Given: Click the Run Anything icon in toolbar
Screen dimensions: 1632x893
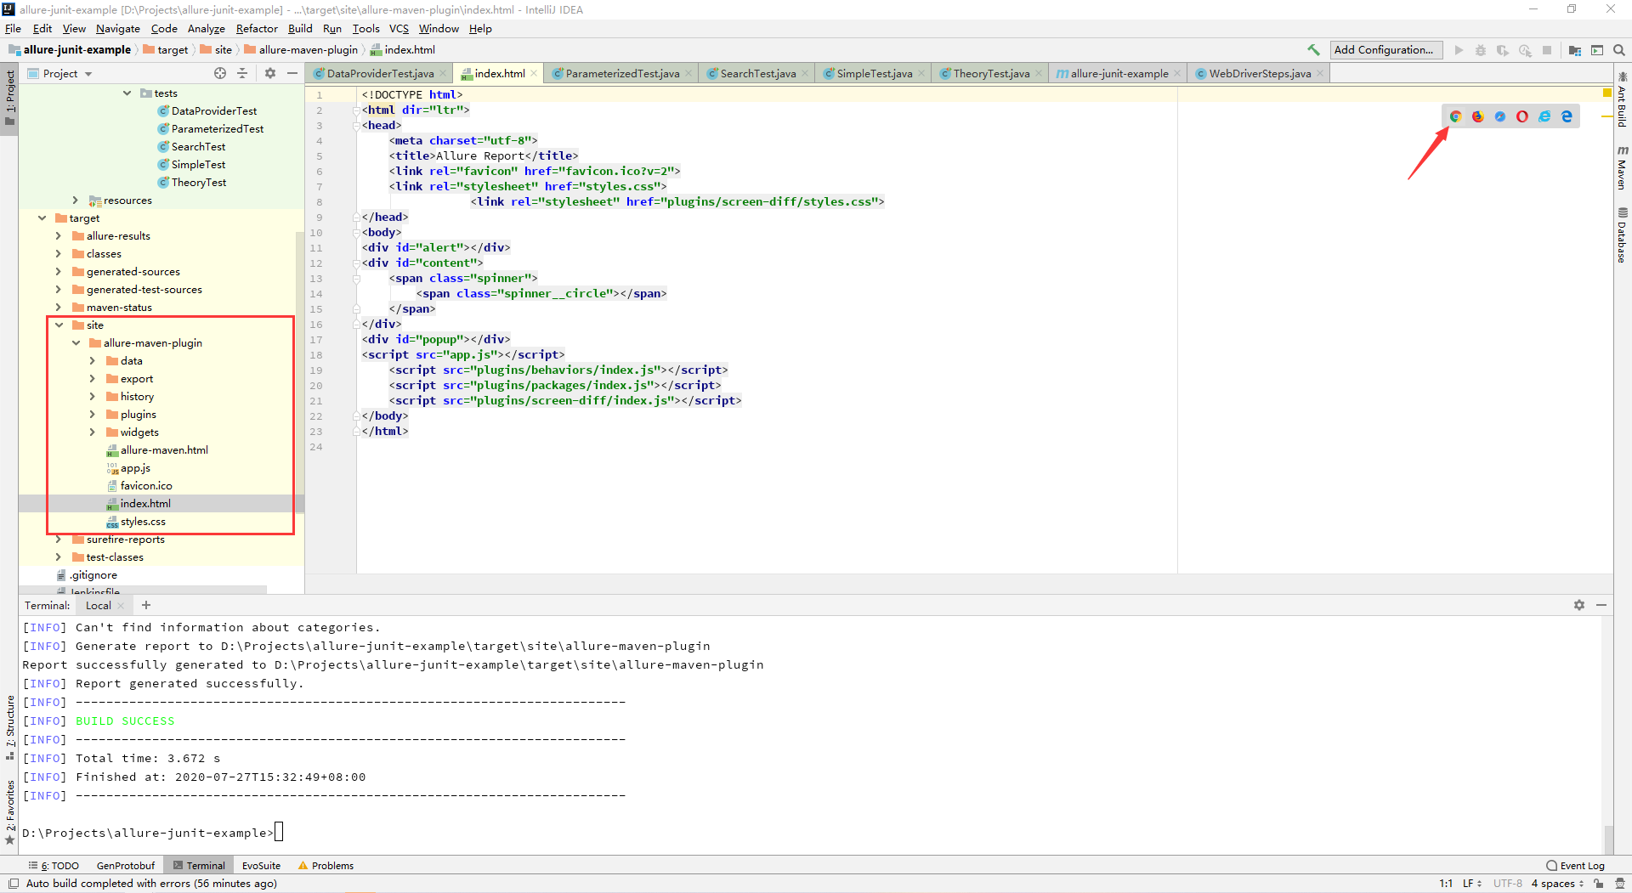Looking at the screenshot, I should tap(1597, 50).
